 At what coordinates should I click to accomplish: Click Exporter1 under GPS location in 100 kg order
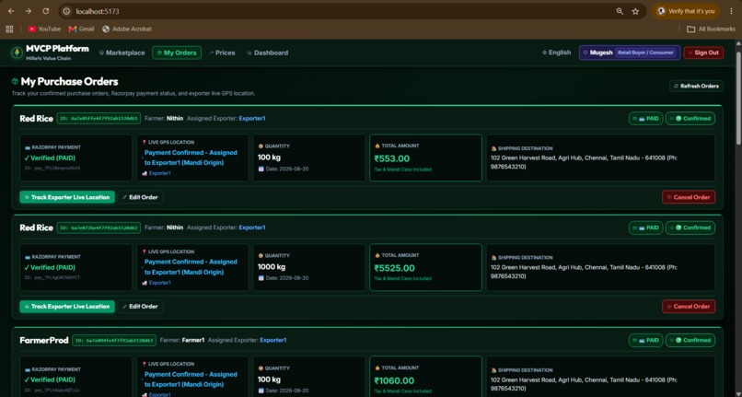click(x=160, y=173)
